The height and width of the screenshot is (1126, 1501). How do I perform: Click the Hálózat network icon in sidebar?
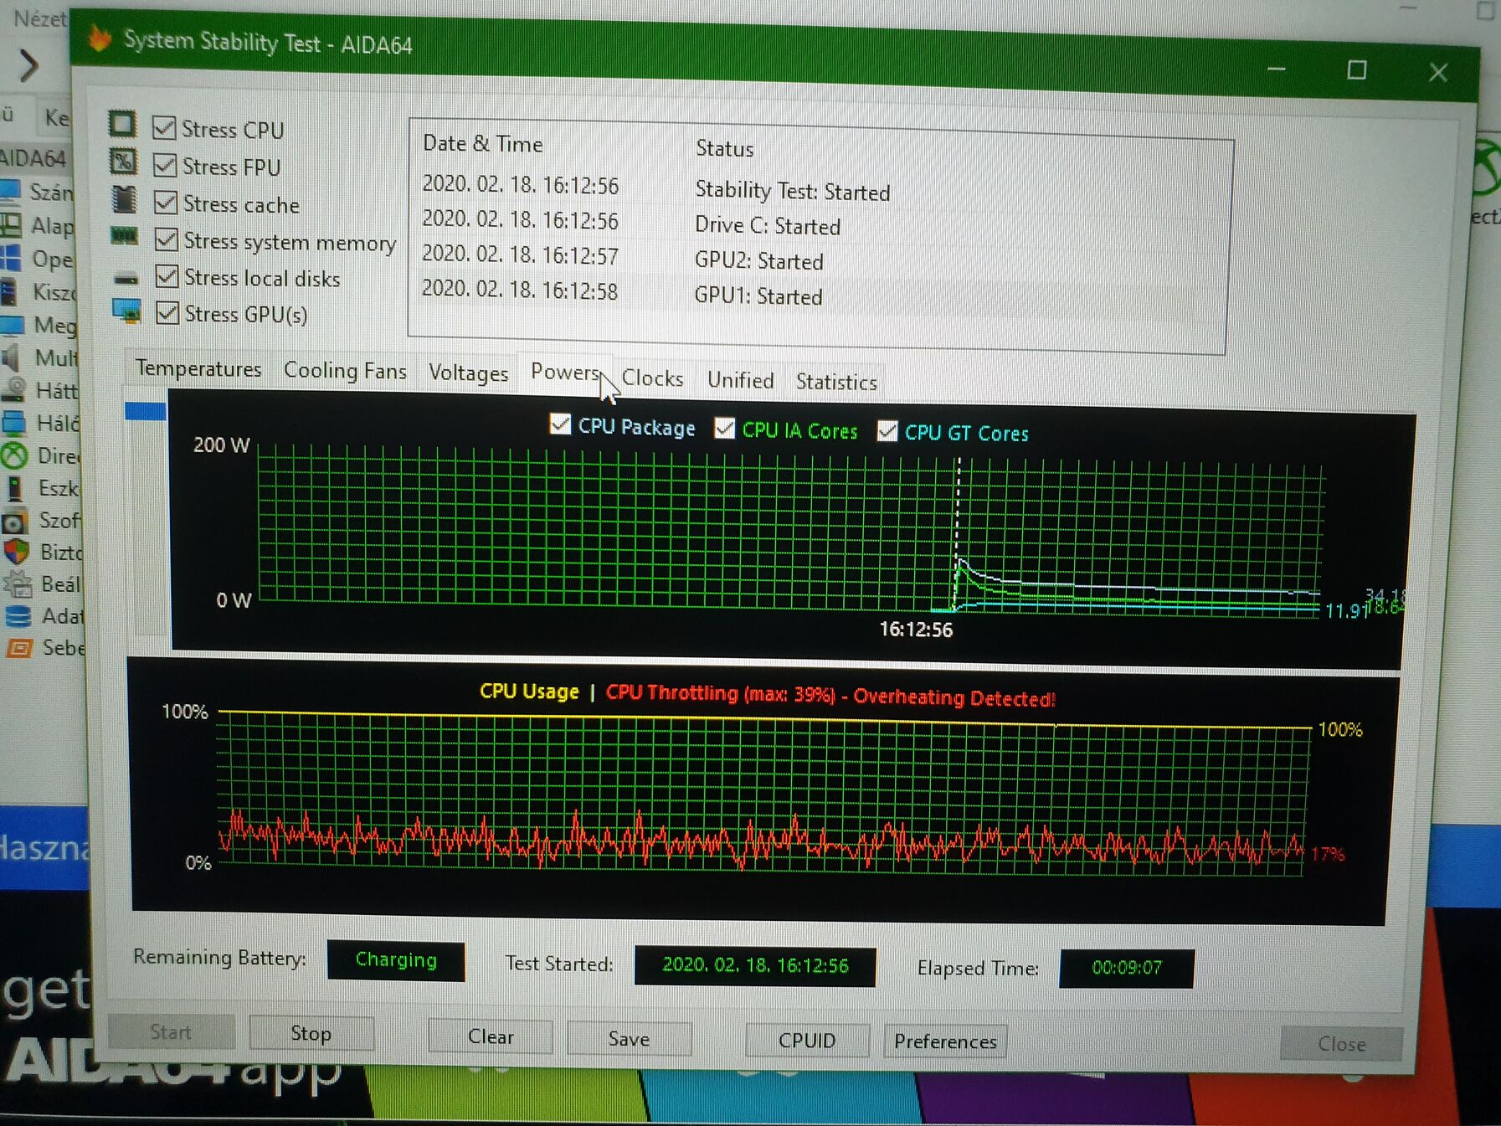point(13,422)
